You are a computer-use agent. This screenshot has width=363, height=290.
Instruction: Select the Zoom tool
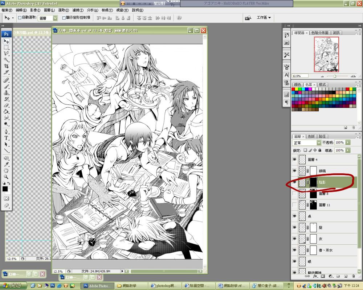[6, 177]
